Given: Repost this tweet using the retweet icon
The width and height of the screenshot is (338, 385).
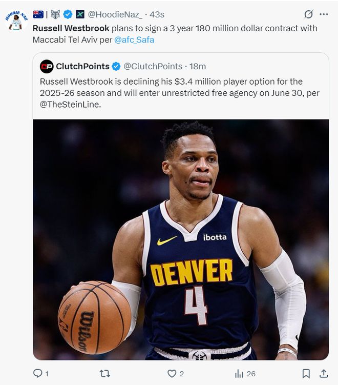Looking at the screenshot, I should click(104, 374).
